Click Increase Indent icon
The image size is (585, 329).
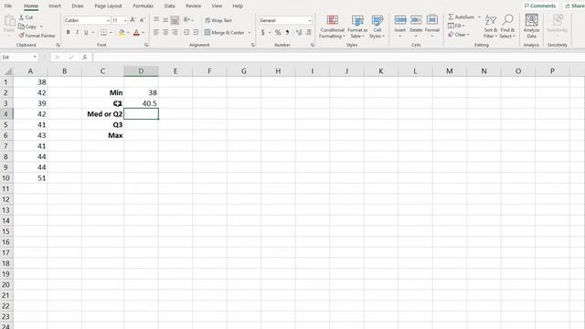196,33
